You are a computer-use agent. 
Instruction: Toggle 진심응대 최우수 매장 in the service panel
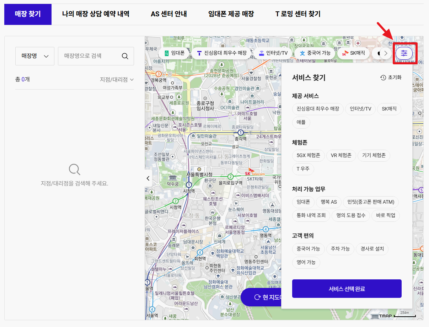tap(318, 109)
